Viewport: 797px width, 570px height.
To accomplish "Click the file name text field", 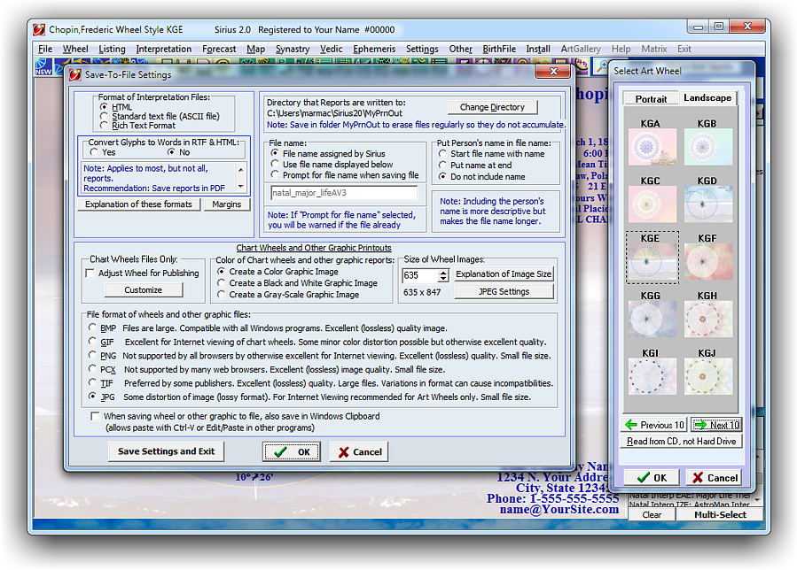I will tap(344, 192).
